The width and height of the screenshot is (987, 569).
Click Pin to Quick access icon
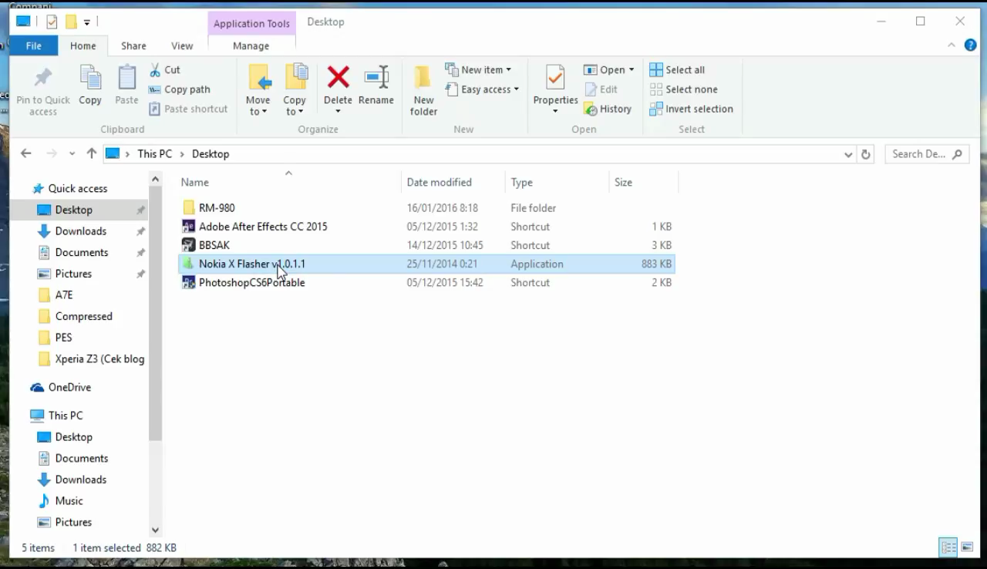click(x=43, y=79)
